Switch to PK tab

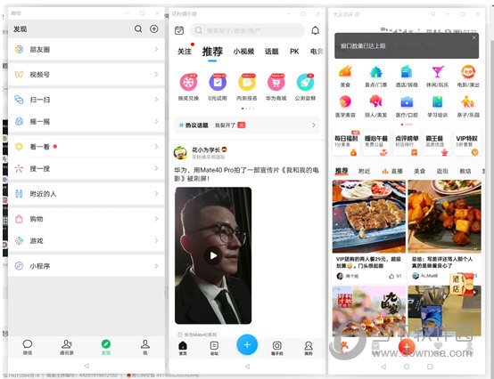pyautogui.click(x=294, y=52)
